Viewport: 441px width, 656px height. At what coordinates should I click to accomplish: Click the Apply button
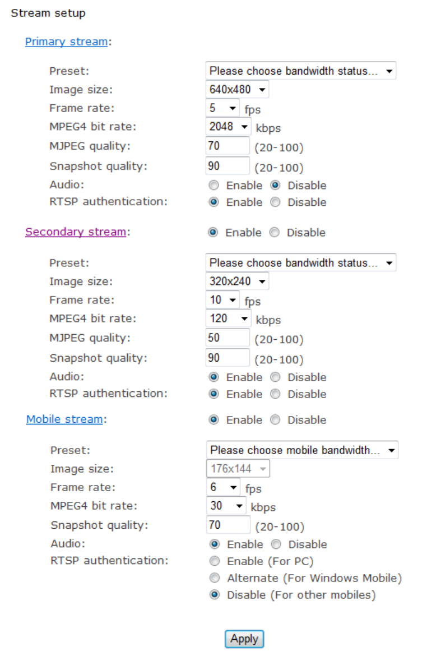244,639
